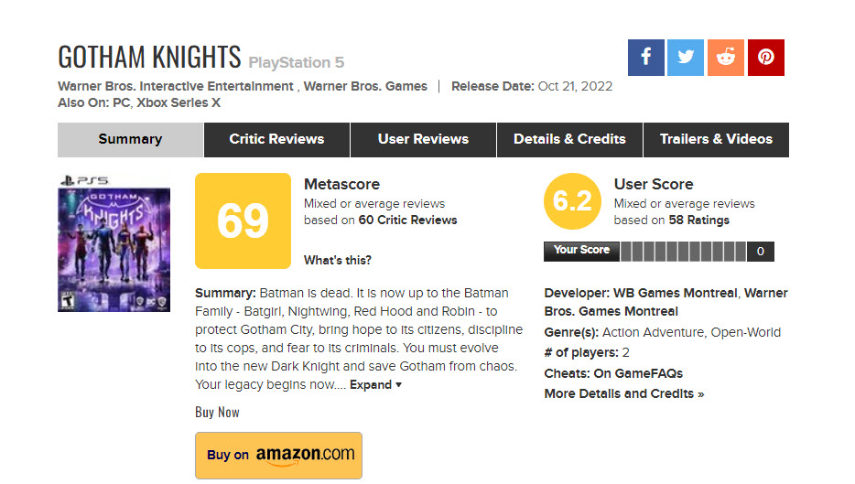Share page via Twitter icon
This screenshot has width=855, height=484.
[x=686, y=58]
